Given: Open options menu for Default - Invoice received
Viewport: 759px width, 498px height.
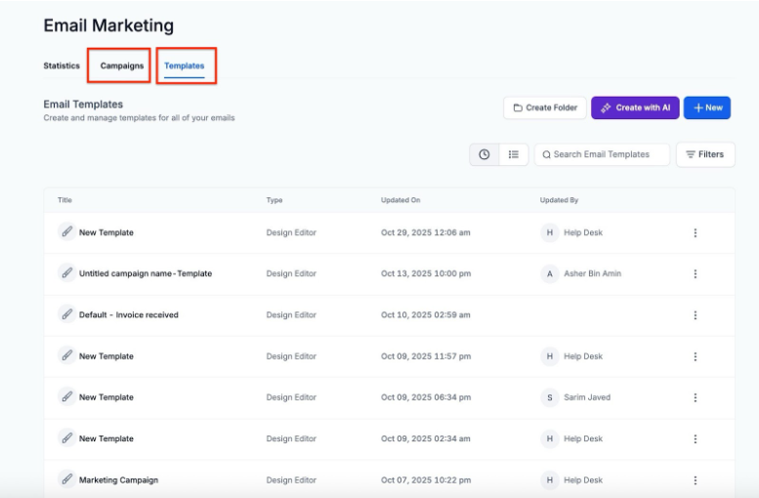Looking at the screenshot, I should point(696,314).
